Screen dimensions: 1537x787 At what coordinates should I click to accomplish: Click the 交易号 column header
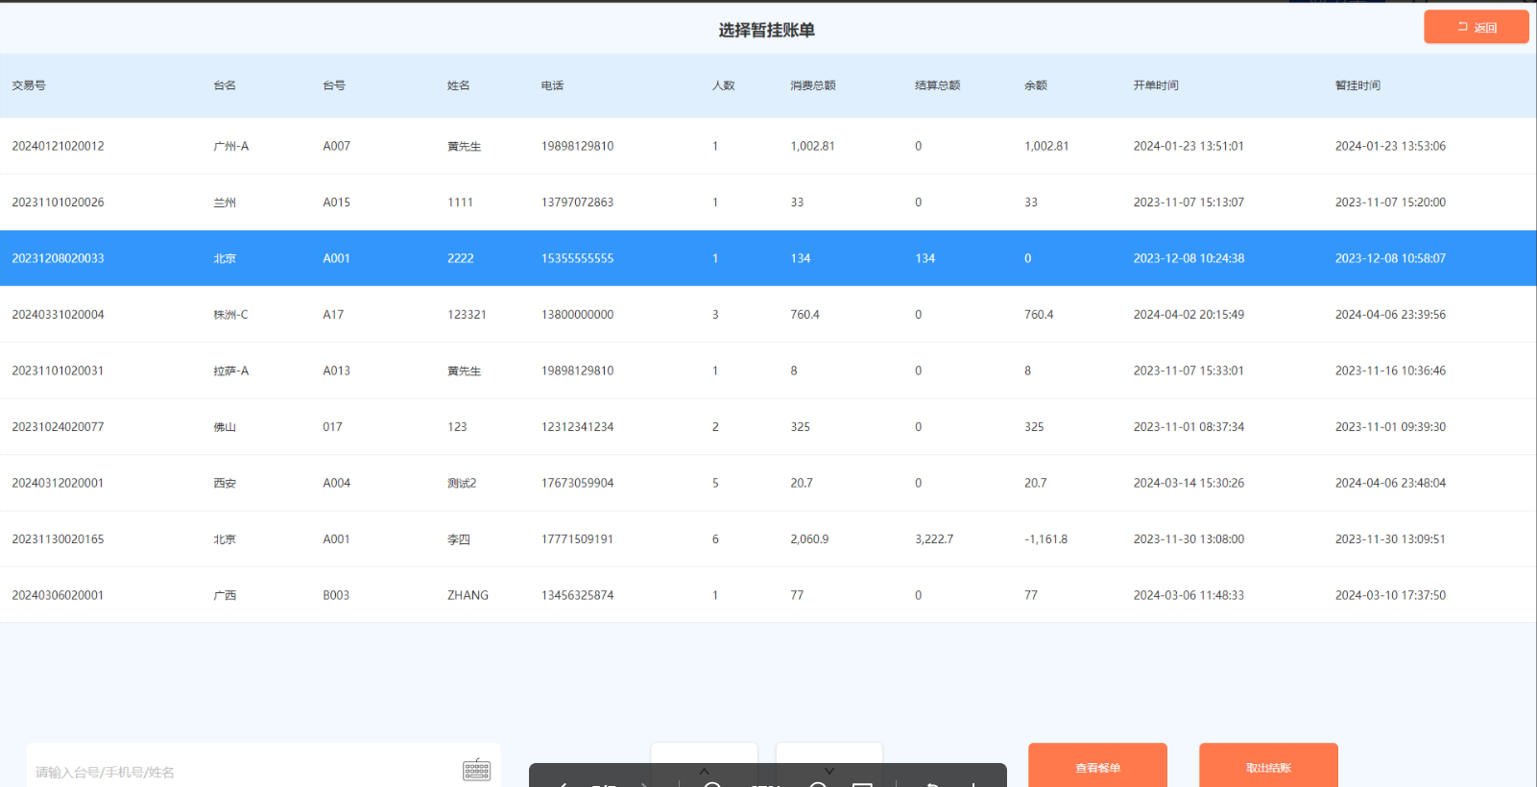coord(29,85)
